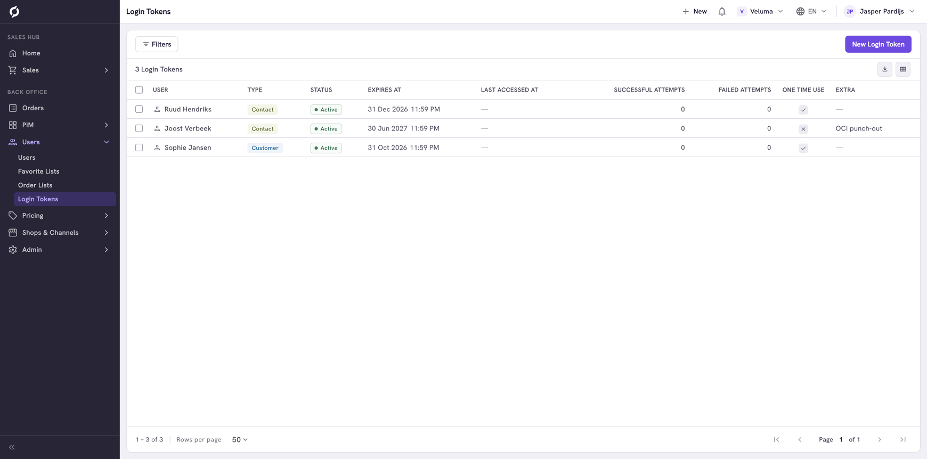Click one-time-use X for Joost Verbeek
This screenshot has width=927, height=459.
(x=803, y=129)
